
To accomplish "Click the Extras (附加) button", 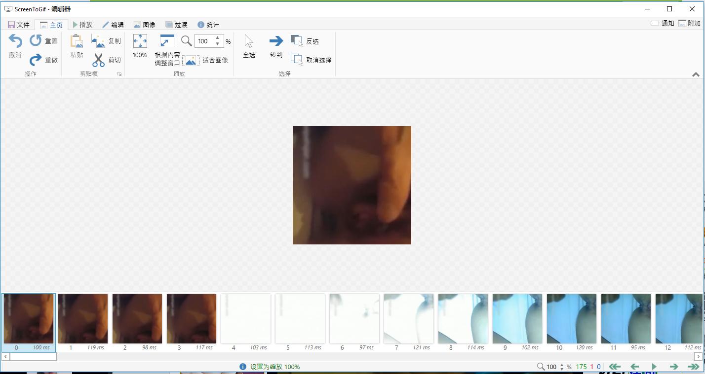I will click(x=689, y=23).
